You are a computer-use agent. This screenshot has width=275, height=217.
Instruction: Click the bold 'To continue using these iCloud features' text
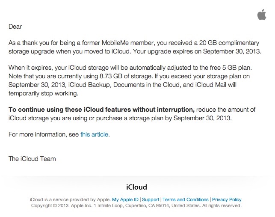point(101,110)
